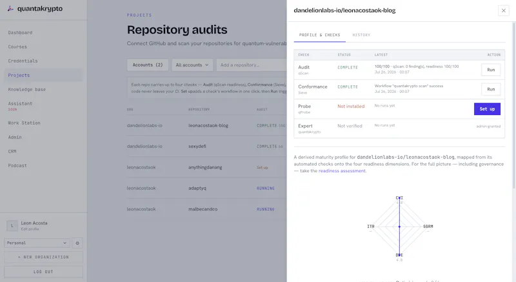Click Edit profile link

[30, 229]
